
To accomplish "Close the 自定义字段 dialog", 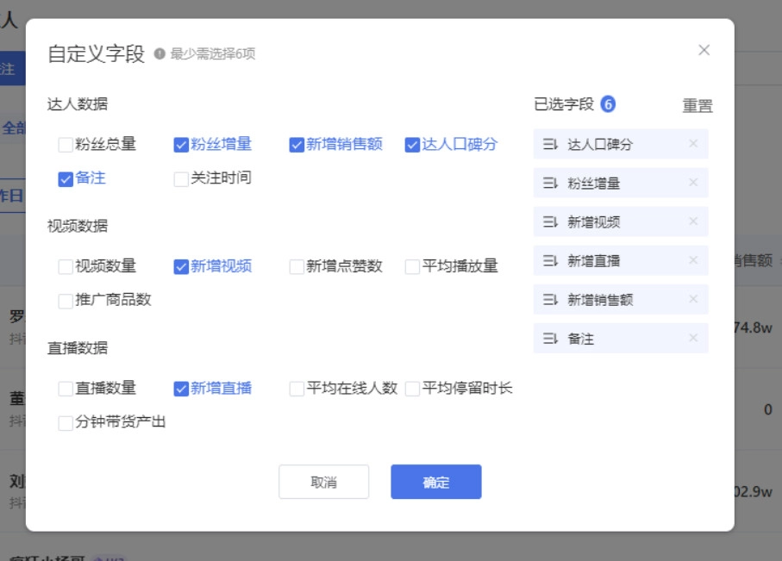I will pyautogui.click(x=704, y=50).
